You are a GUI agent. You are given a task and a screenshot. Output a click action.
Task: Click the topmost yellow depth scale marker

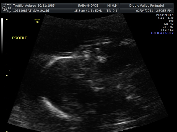7,20
